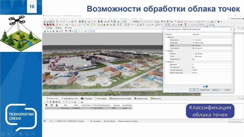Open arrow beside first filter funnel icon

68,31
